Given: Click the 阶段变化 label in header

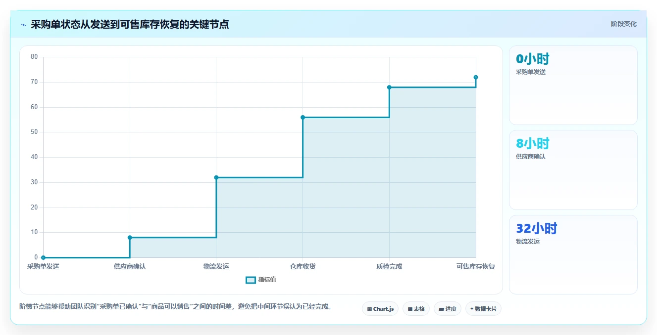Looking at the screenshot, I should pos(623,24).
